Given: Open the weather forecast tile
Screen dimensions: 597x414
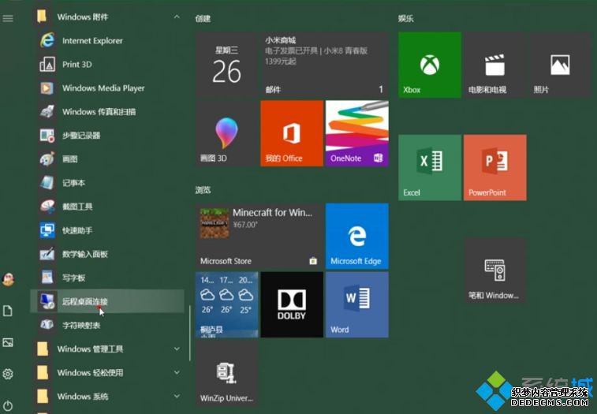Looking at the screenshot, I should 227,304.
